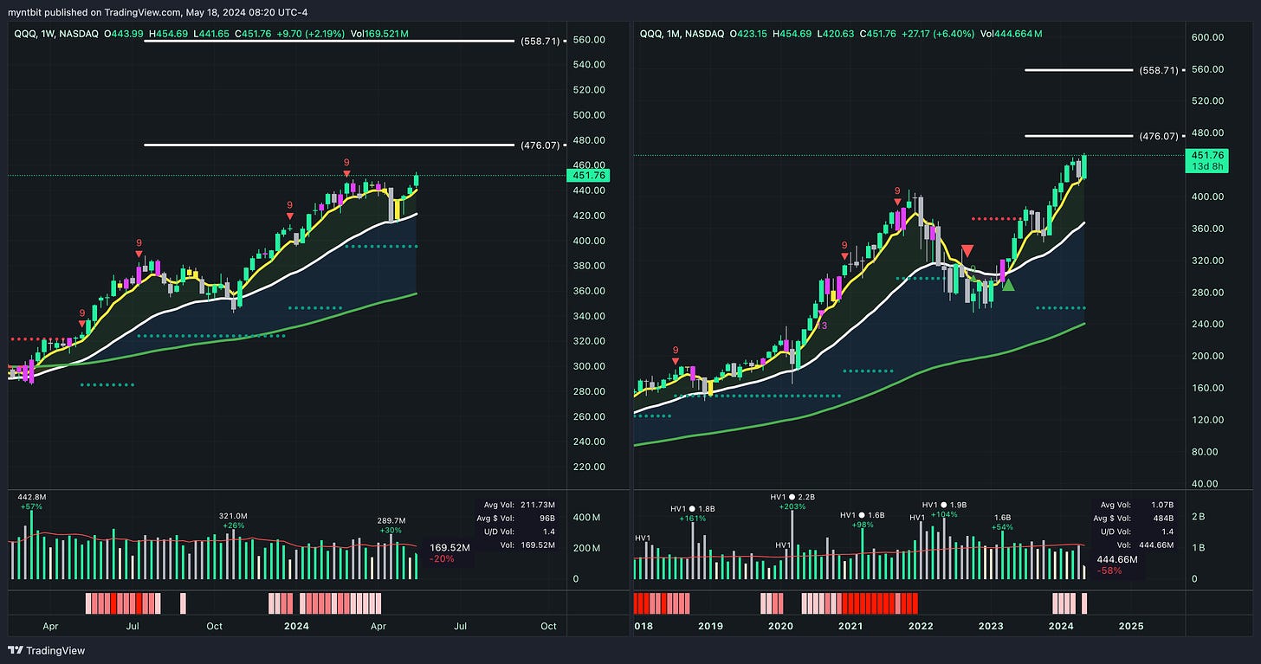Click the 2025 label on monthly time axis
The width and height of the screenshot is (1261, 664).
[x=1130, y=625]
